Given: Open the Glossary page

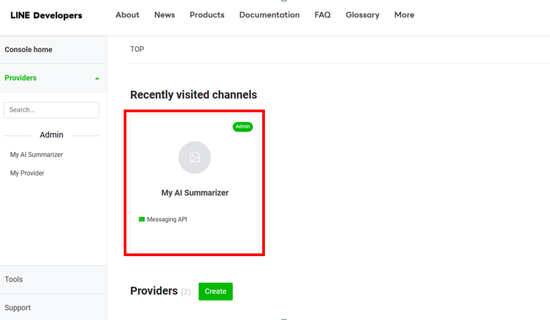Looking at the screenshot, I should tap(362, 15).
